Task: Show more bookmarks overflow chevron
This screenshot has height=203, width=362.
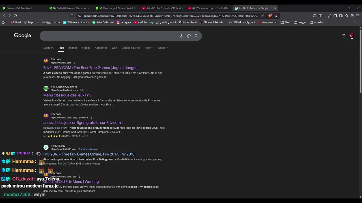Action: coord(355,22)
